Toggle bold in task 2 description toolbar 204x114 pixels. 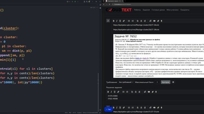click(x=113, y=21)
